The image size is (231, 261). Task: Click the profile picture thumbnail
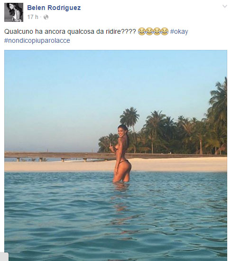[14, 12]
